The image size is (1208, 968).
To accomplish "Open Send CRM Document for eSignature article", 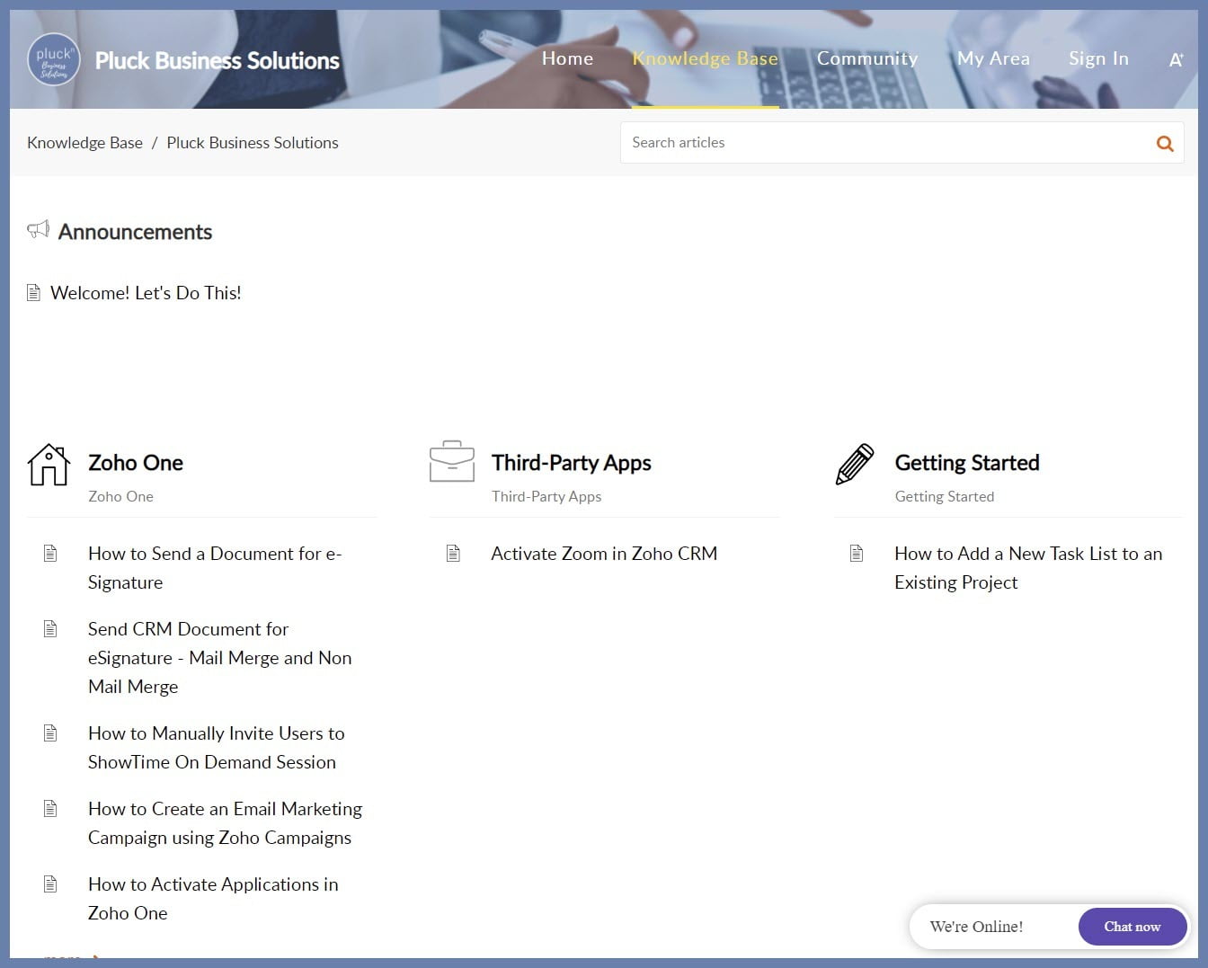I will click(x=220, y=658).
